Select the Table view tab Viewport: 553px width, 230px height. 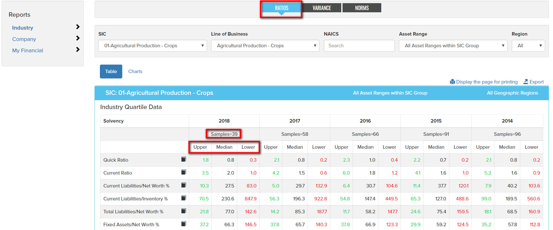(x=111, y=72)
